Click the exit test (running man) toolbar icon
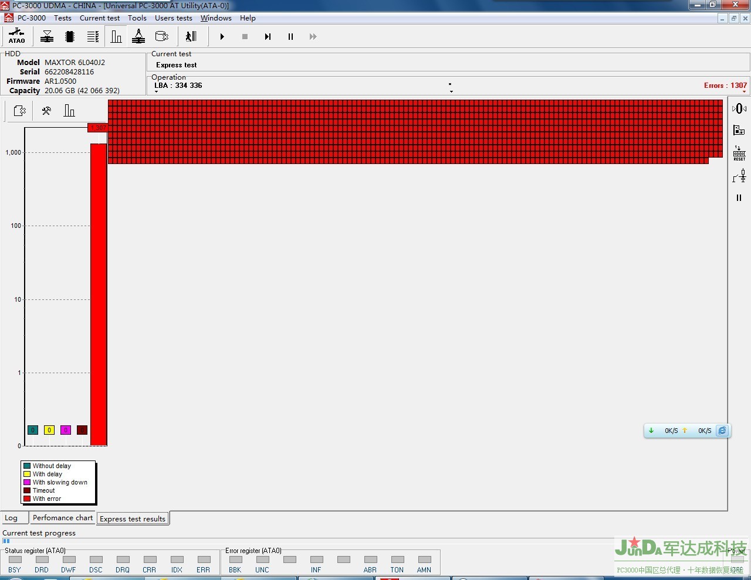This screenshot has width=751, height=580. [x=191, y=36]
